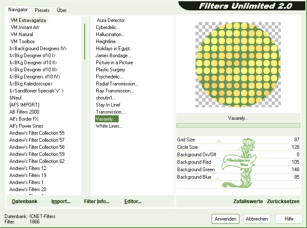Select Alf's Power Sines category
The image size is (307, 228).
pyautogui.click(x=26, y=126)
